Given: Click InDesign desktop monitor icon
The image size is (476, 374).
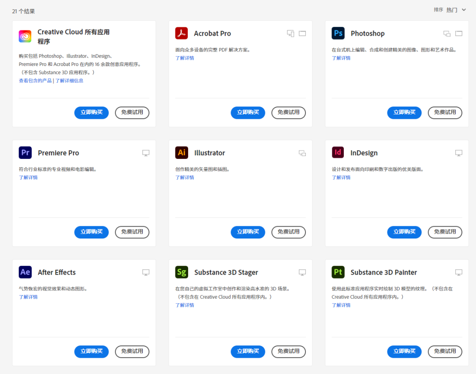Looking at the screenshot, I should coord(459,153).
